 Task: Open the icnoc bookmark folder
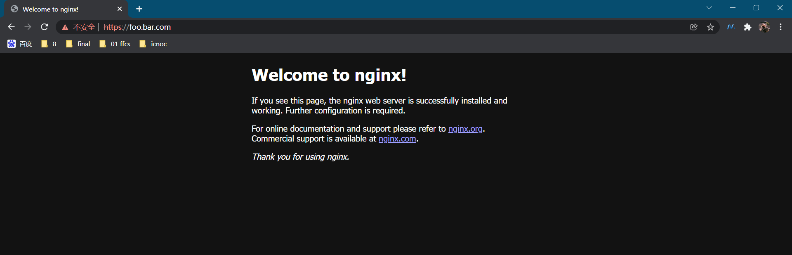153,44
